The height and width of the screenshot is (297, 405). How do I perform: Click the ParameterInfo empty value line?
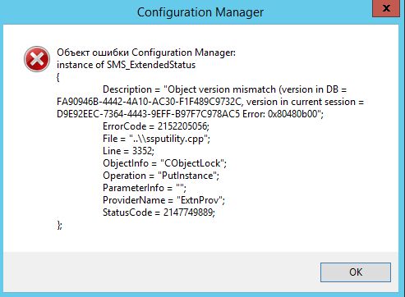pyautogui.click(x=145, y=188)
